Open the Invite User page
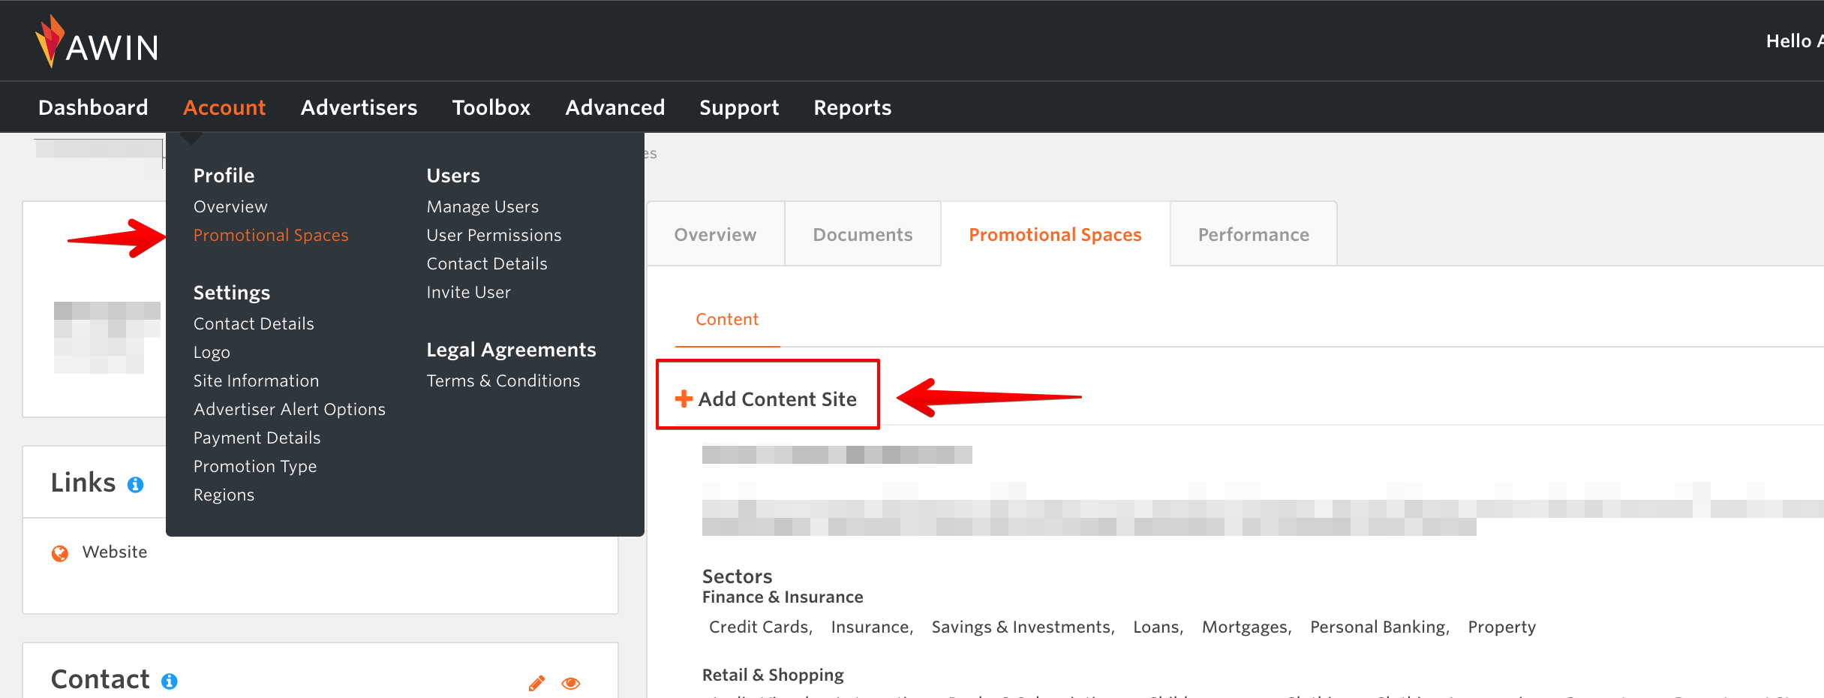Viewport: 1824px width, 698px height. (468, 292)
